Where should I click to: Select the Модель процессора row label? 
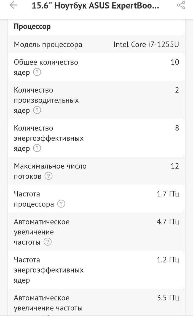tap(48, 45)
